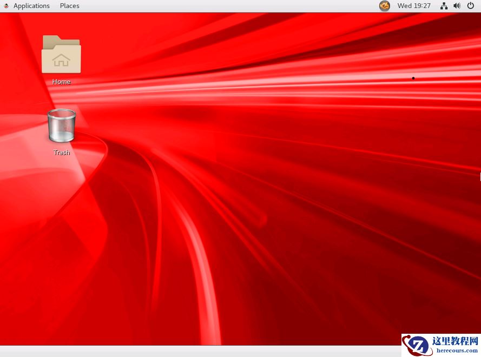Select the Home folder desktop icon
The width and height of the screenshot is (481, 357).
61,55
